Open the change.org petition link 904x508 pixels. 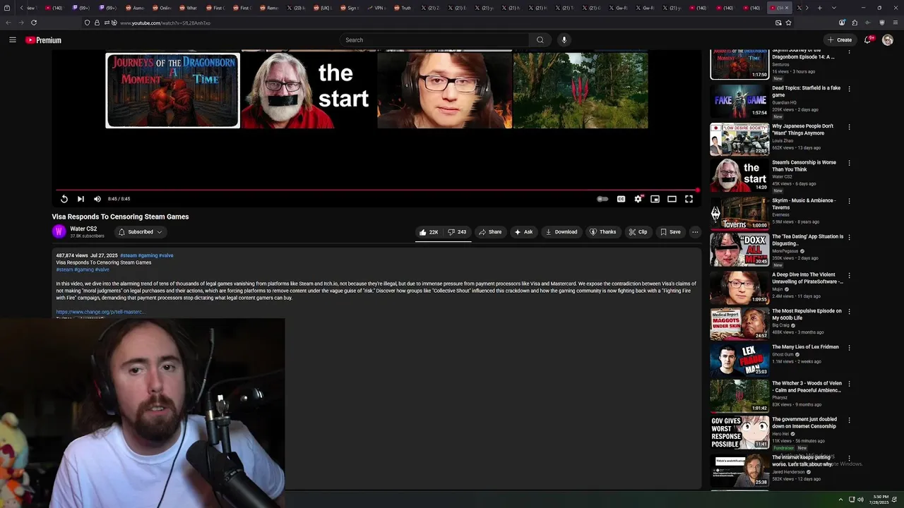click(x=100, y=312)
